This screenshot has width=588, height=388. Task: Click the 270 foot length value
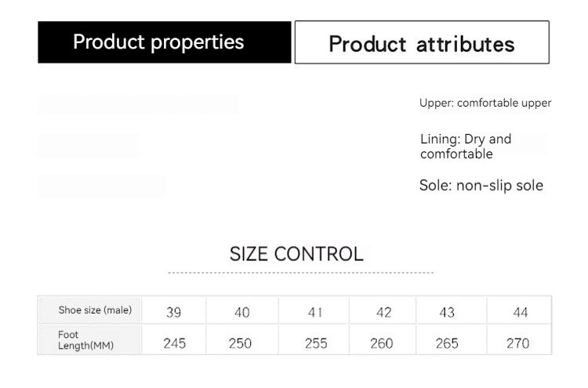tap(518, 343)
